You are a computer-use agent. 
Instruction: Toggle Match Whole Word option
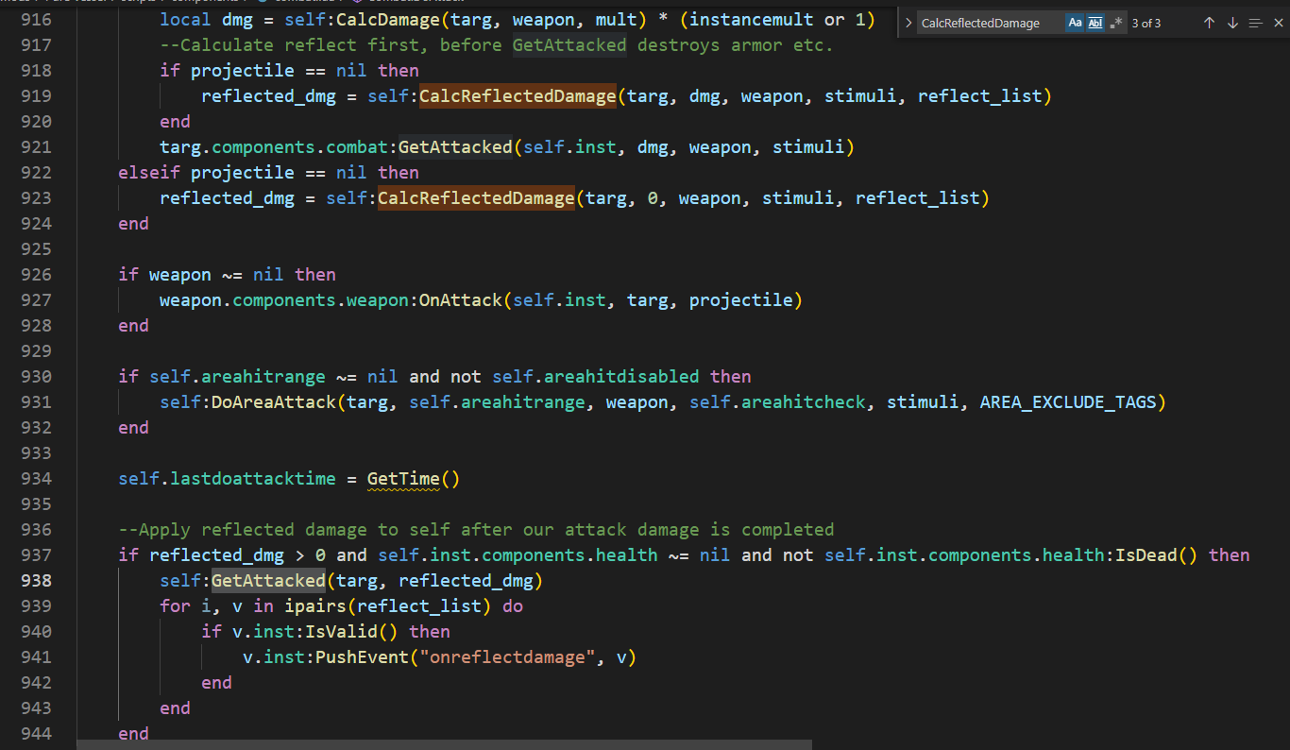(x=1095, y=23)
